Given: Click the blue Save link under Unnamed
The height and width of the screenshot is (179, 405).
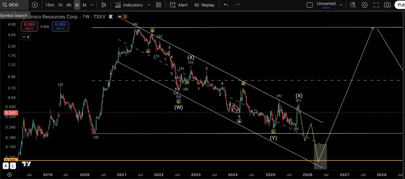Looking at the screenshot, I should coord(326,7).
